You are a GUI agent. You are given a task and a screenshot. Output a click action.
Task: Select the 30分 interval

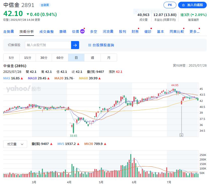44,58
